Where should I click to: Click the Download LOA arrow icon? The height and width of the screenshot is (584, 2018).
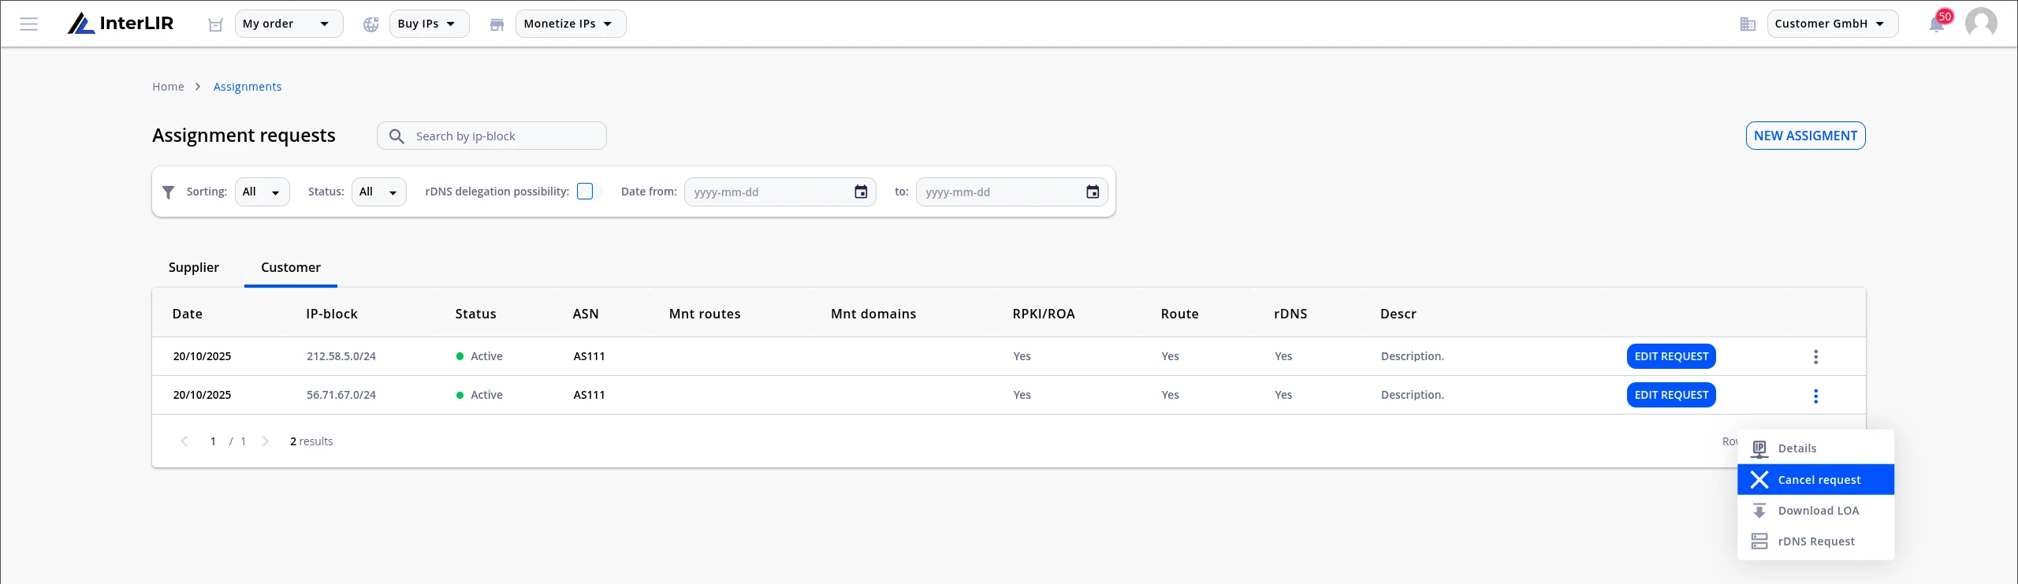(1759, 511)
